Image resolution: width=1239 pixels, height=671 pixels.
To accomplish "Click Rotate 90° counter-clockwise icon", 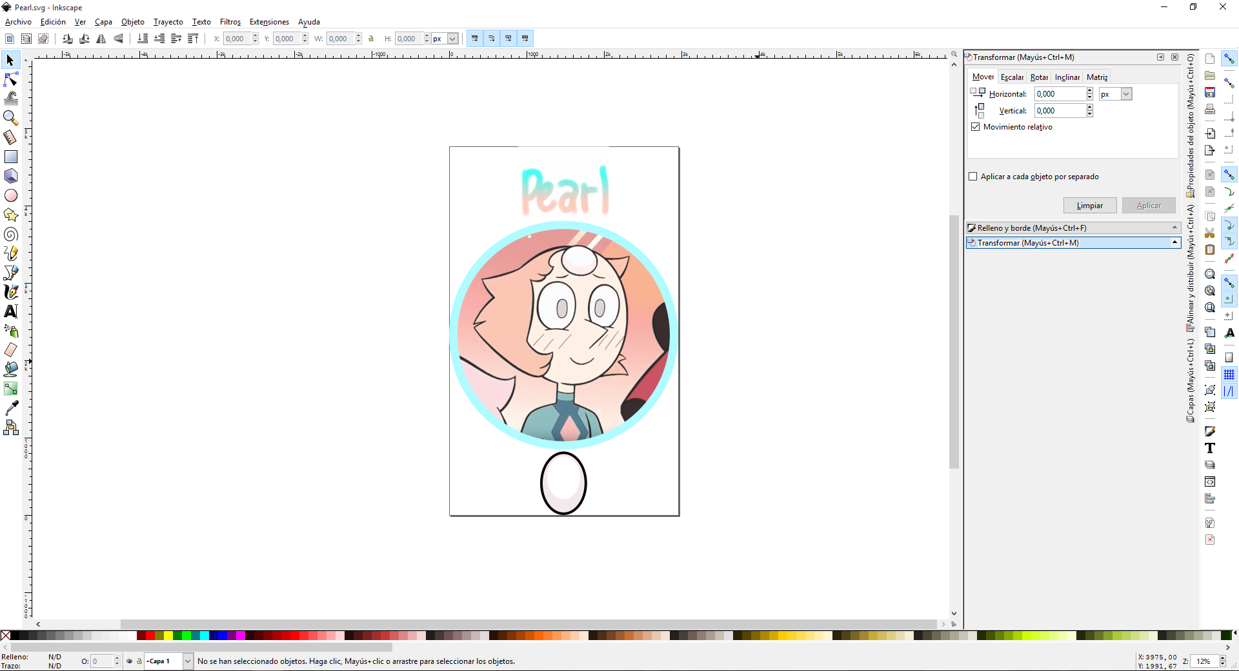I will 68,39.
